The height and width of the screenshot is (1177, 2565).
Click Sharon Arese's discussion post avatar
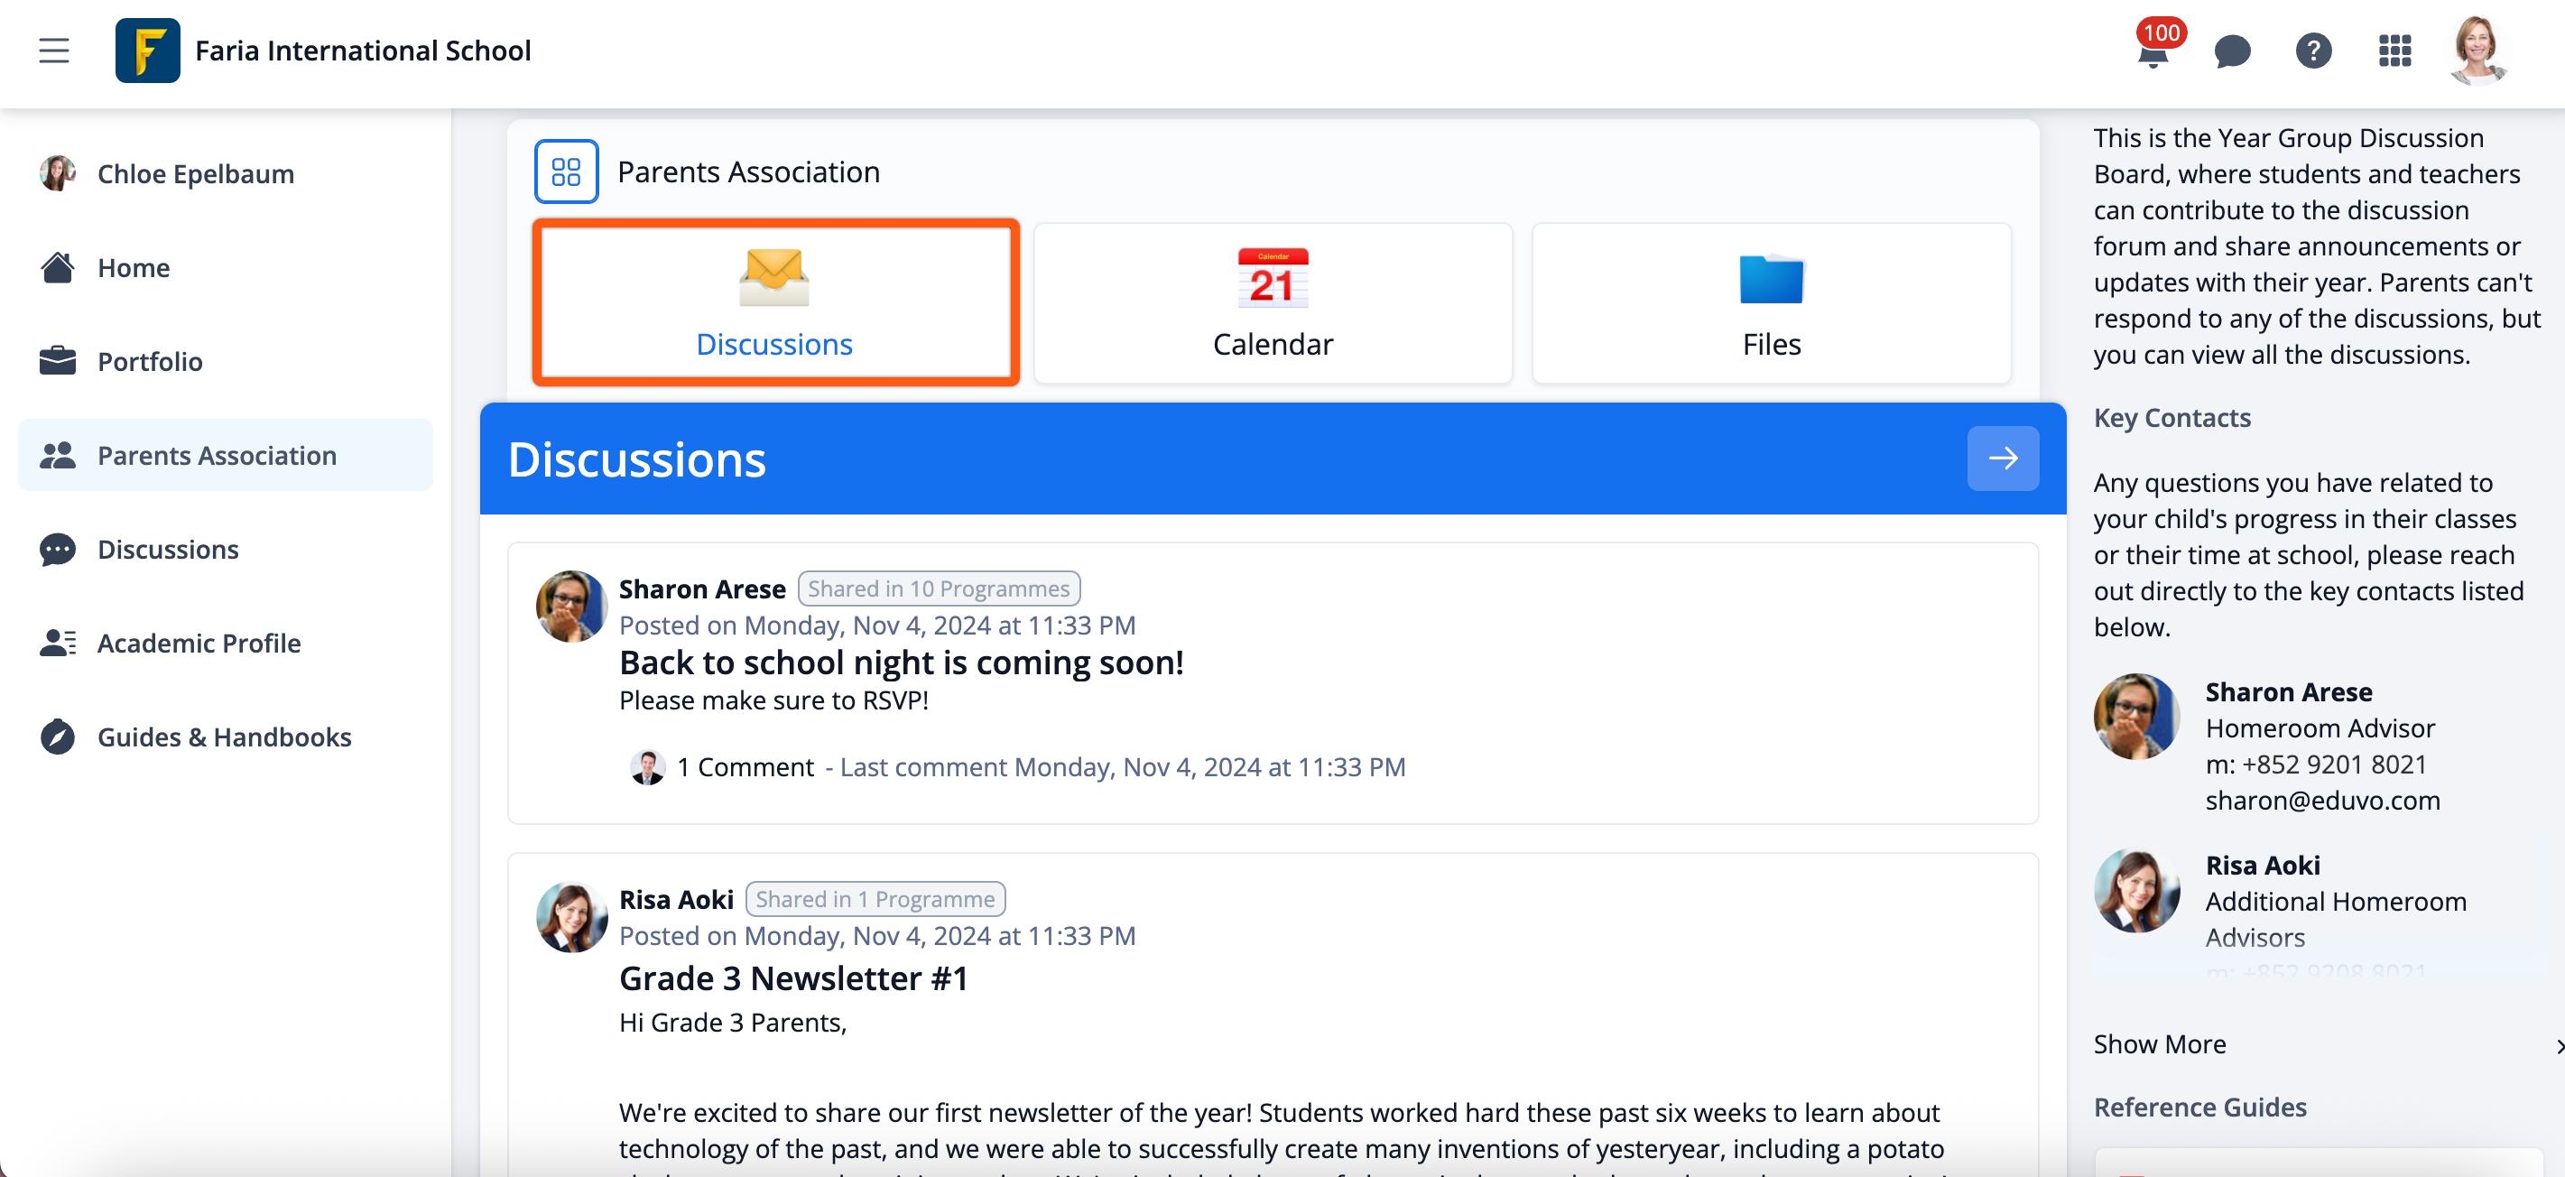click(570, 606)
